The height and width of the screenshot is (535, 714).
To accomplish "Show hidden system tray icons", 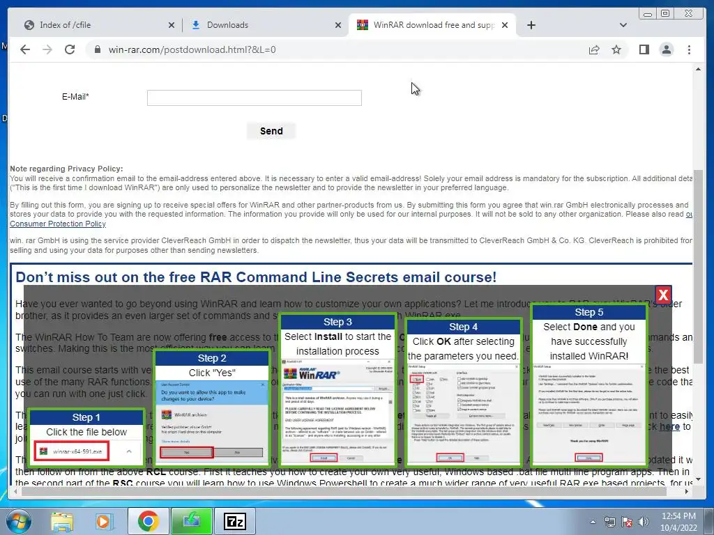I will click(593, 522).
